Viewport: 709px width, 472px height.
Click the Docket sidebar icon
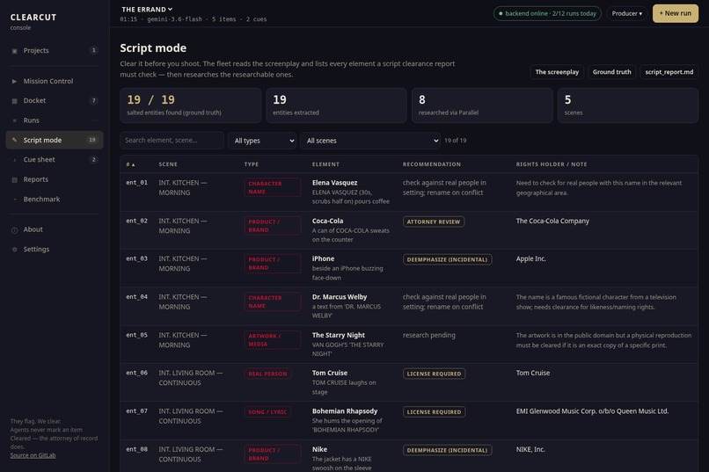coord(14,101)
